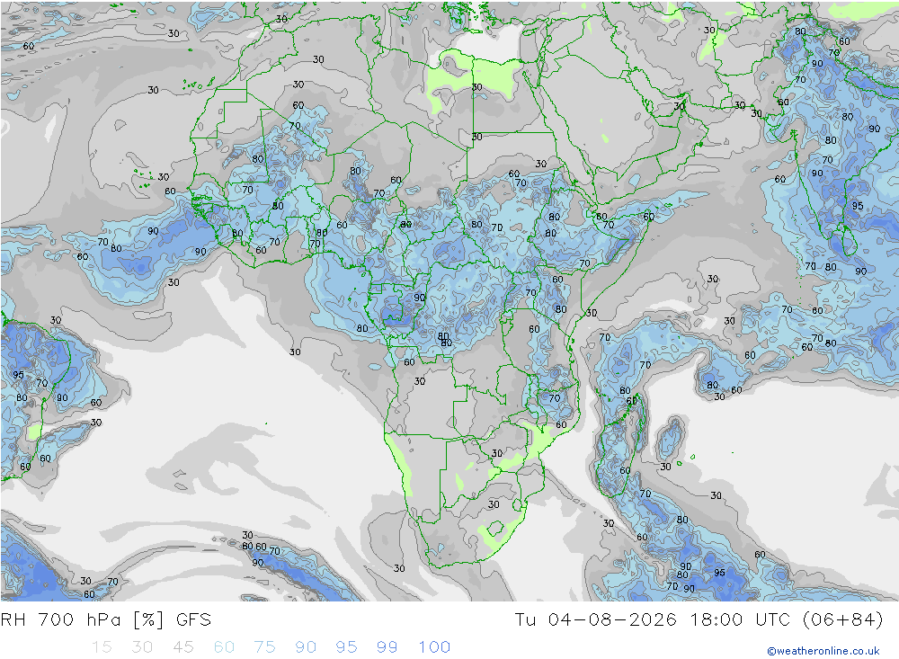
Task: Click the forecast date 'Tu 04-08-2026 18:00 UTC (06+84)'
Action: point(699,619)
